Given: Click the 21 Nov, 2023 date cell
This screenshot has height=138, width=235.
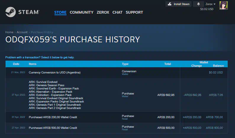Looking at the screenshot, I should click(x=18, y=72).
